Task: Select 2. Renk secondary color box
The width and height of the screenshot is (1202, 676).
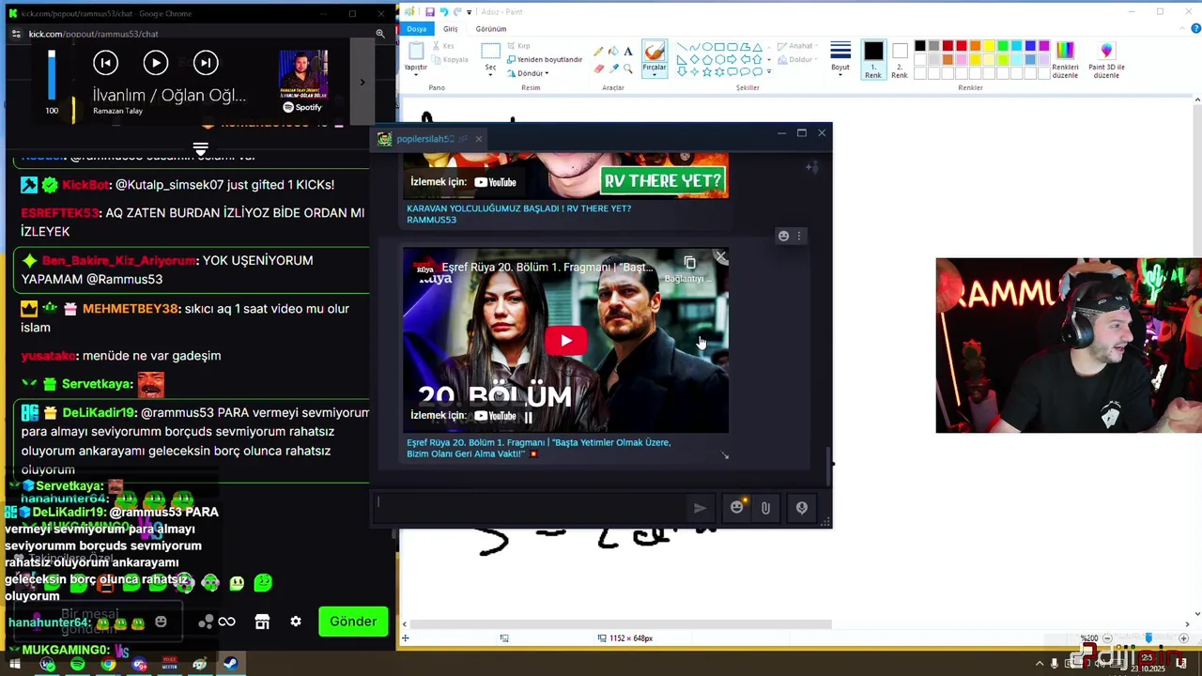Action: pyautogui.click(x=900, y=60)
